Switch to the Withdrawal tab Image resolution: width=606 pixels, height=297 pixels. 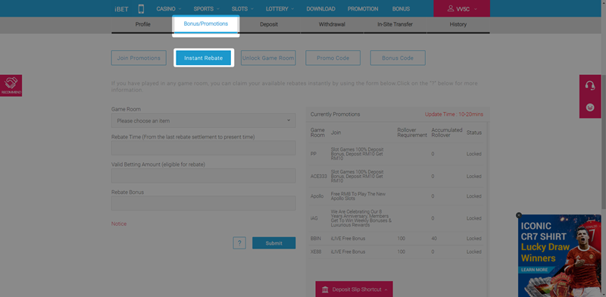332,24
